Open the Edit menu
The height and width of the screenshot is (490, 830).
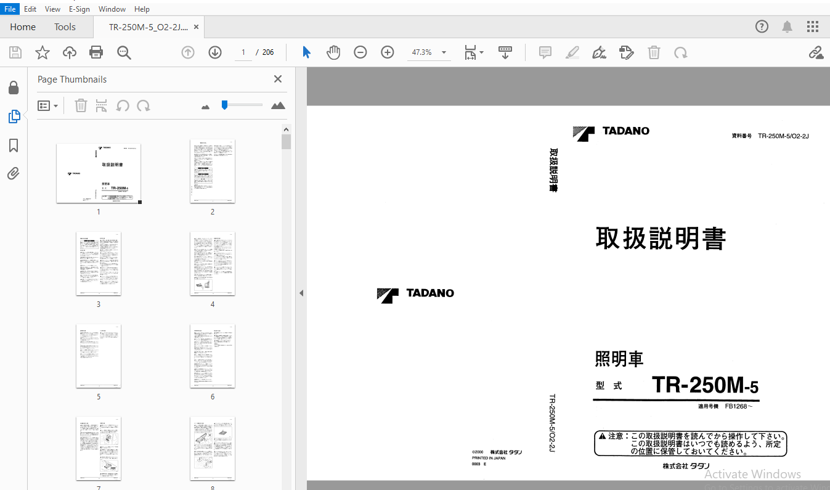click(x=30, y=9)
